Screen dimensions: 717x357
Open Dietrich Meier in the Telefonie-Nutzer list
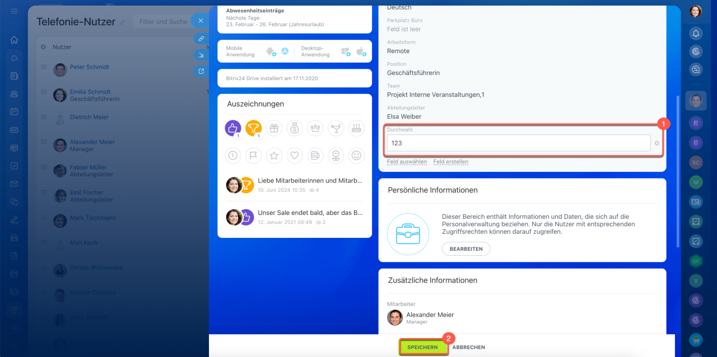(x=89, y=118)
